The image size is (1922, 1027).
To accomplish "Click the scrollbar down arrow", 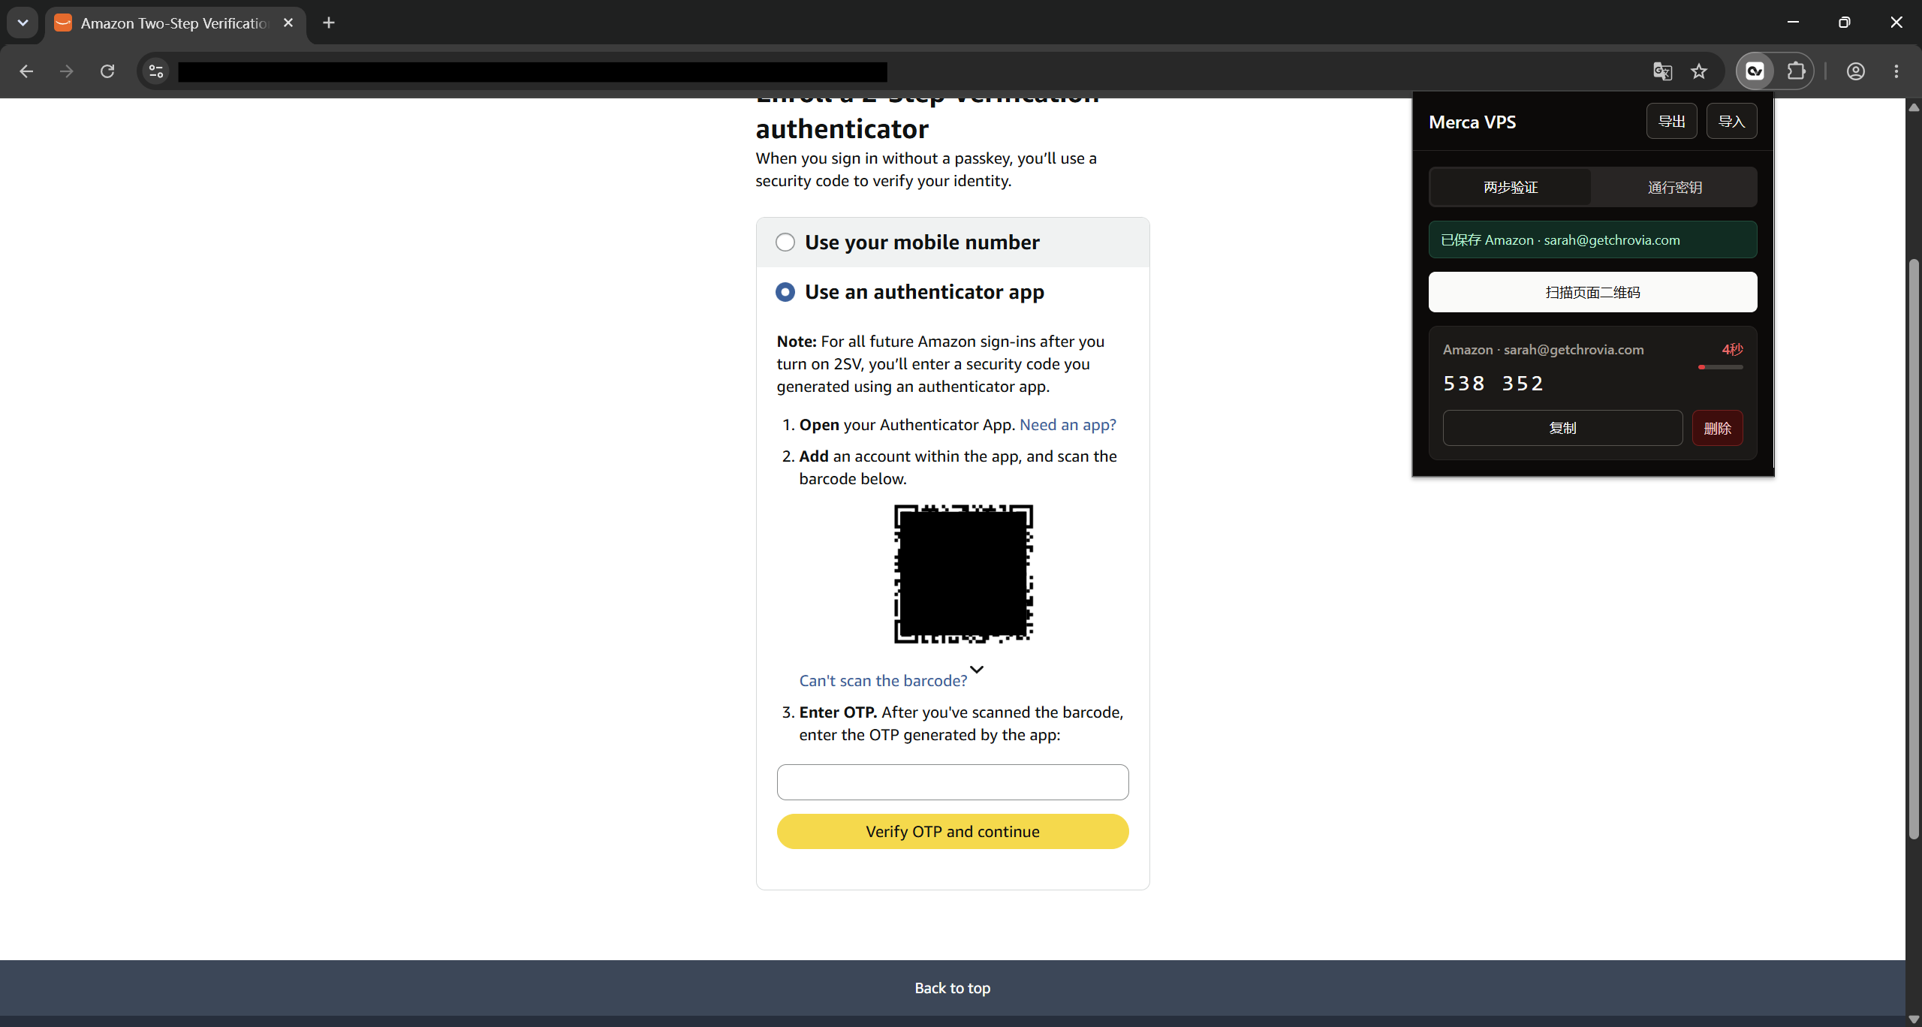I will click(1914, 1019).
